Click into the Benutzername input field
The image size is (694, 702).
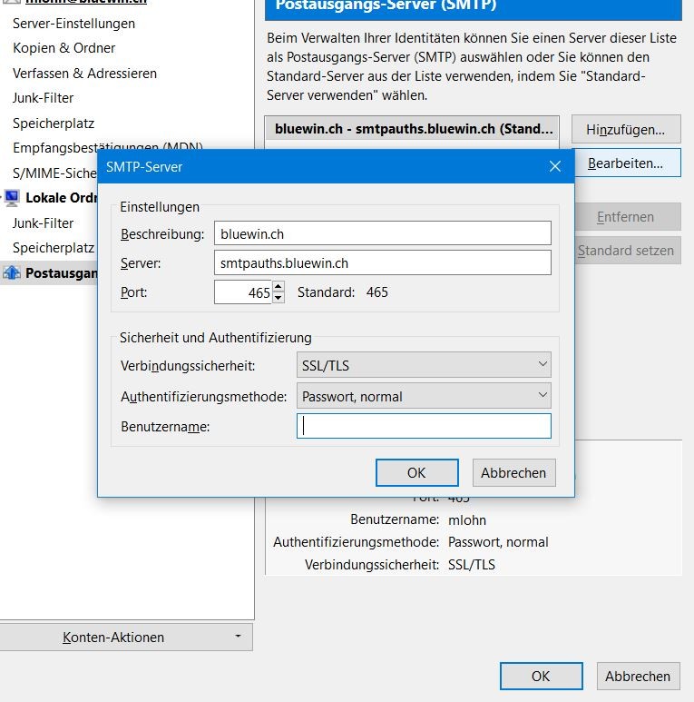[x=424, y=426]
